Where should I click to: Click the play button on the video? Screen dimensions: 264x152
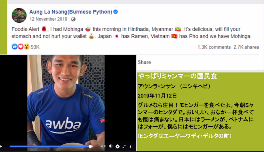(1, 146)
